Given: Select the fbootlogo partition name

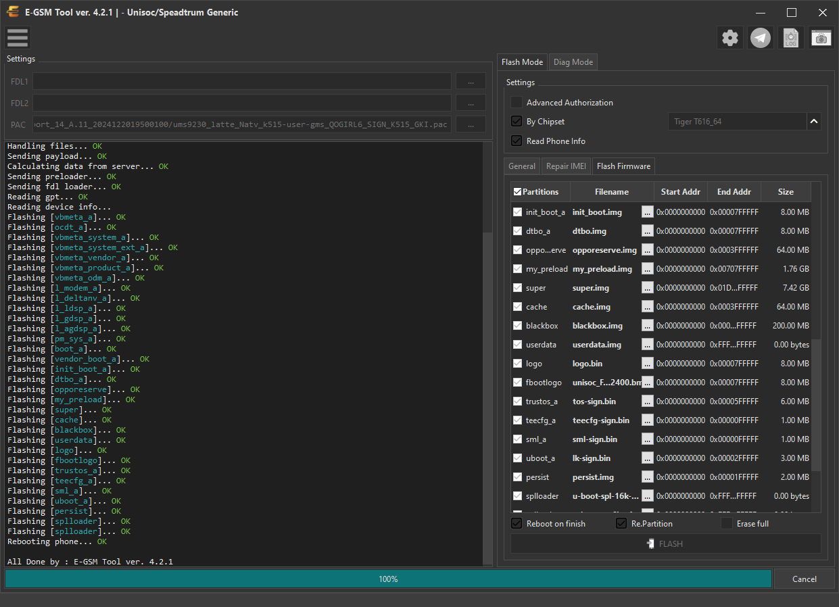Looking at the screenshot, I should [x=544, y=383].
